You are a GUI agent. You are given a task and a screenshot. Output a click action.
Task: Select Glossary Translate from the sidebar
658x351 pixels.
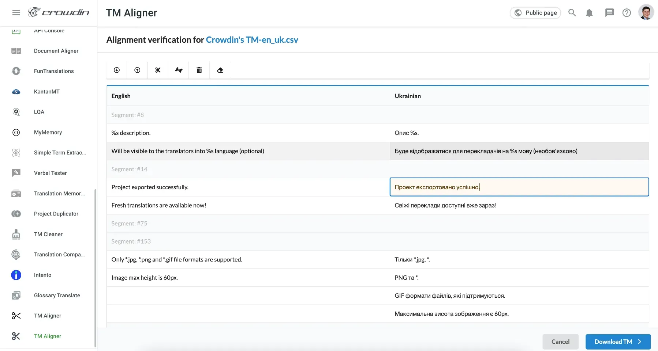click(57, 295)
